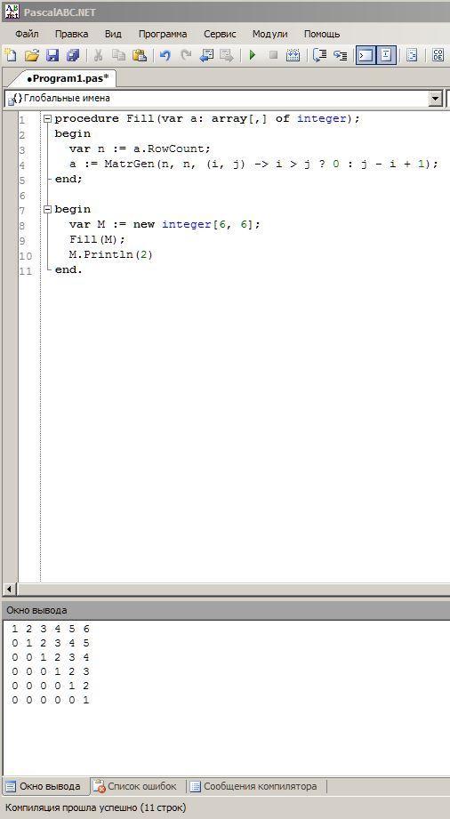450x819 pixels.
Task: Run the program with the green arrow
Action: coord(253,55)
